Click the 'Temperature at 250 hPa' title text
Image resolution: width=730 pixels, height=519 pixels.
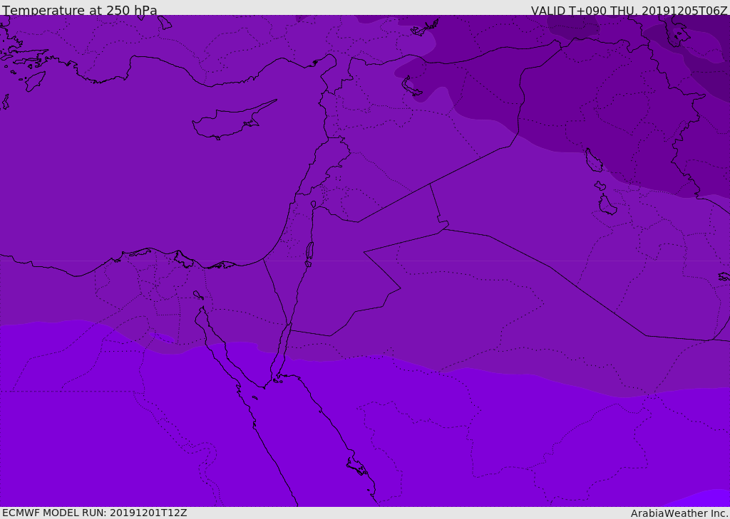(x=80, y=10)
